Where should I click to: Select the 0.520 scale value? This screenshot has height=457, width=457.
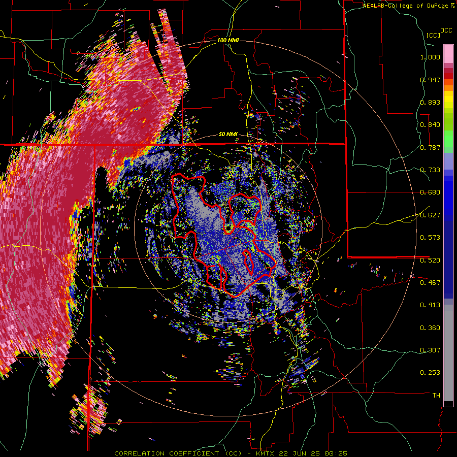(x=430, y=260)
